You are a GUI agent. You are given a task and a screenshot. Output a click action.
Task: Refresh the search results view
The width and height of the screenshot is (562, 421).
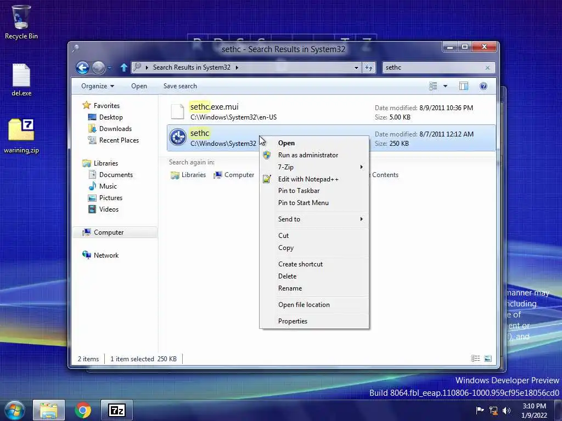[369, 67]
